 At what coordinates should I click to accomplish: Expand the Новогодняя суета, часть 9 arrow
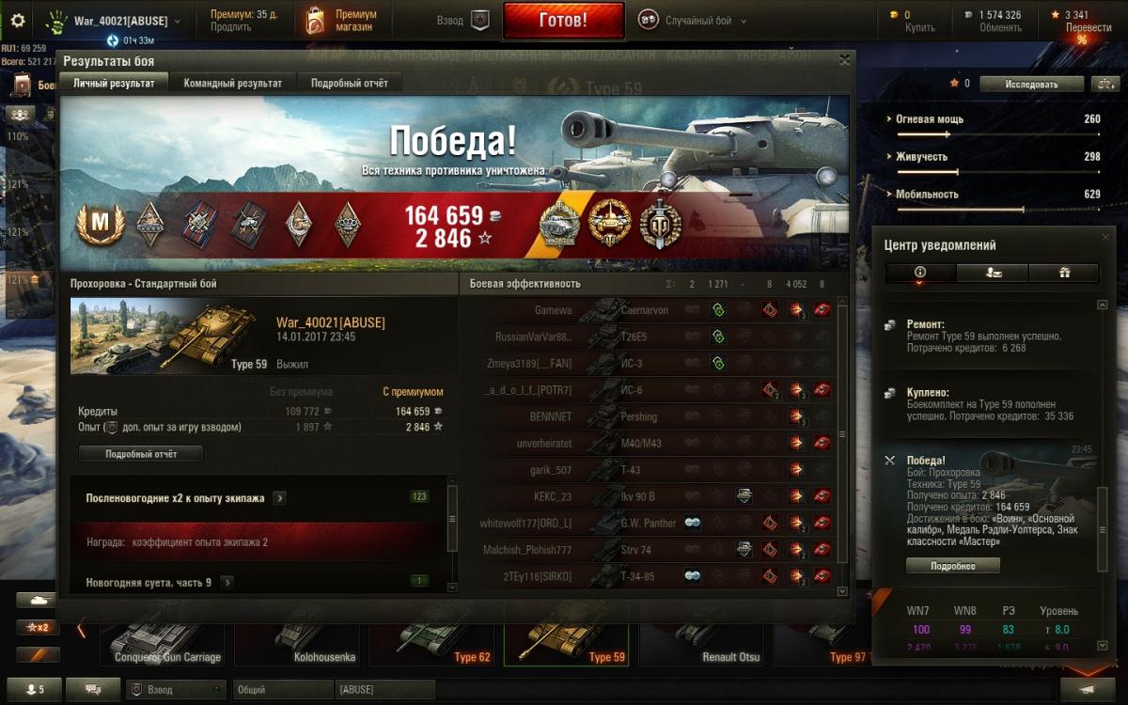click(227, 583)
